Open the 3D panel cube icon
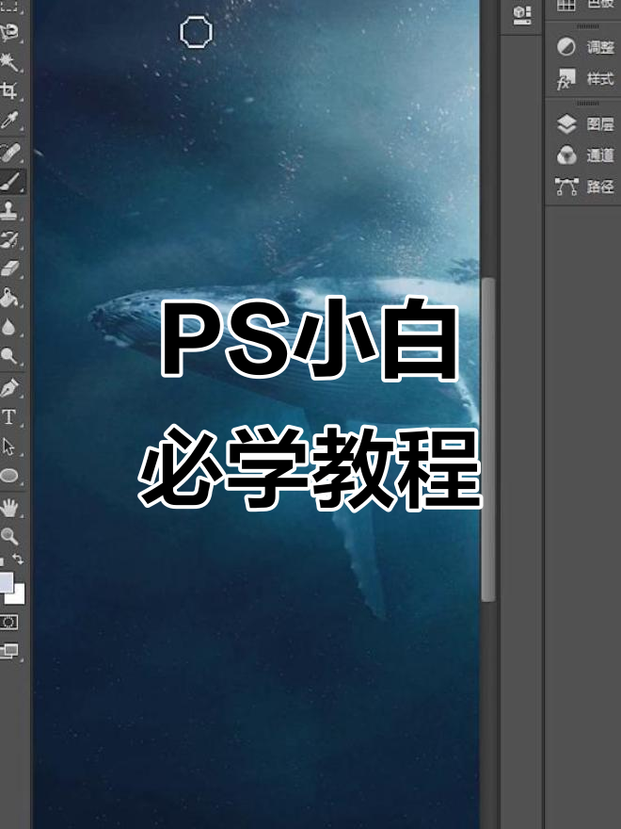Image resolution: width=621 pixels, height=829 pixels. click(x=522, y=15)
